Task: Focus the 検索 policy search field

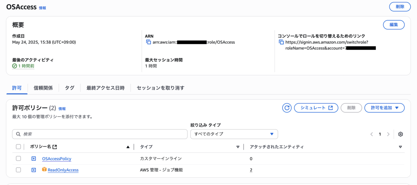Action: [x=100, y=134]
